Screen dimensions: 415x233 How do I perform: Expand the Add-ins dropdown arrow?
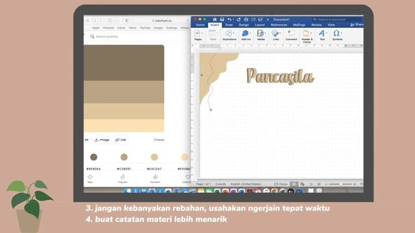pyautogui.click(x=250, y=33)
